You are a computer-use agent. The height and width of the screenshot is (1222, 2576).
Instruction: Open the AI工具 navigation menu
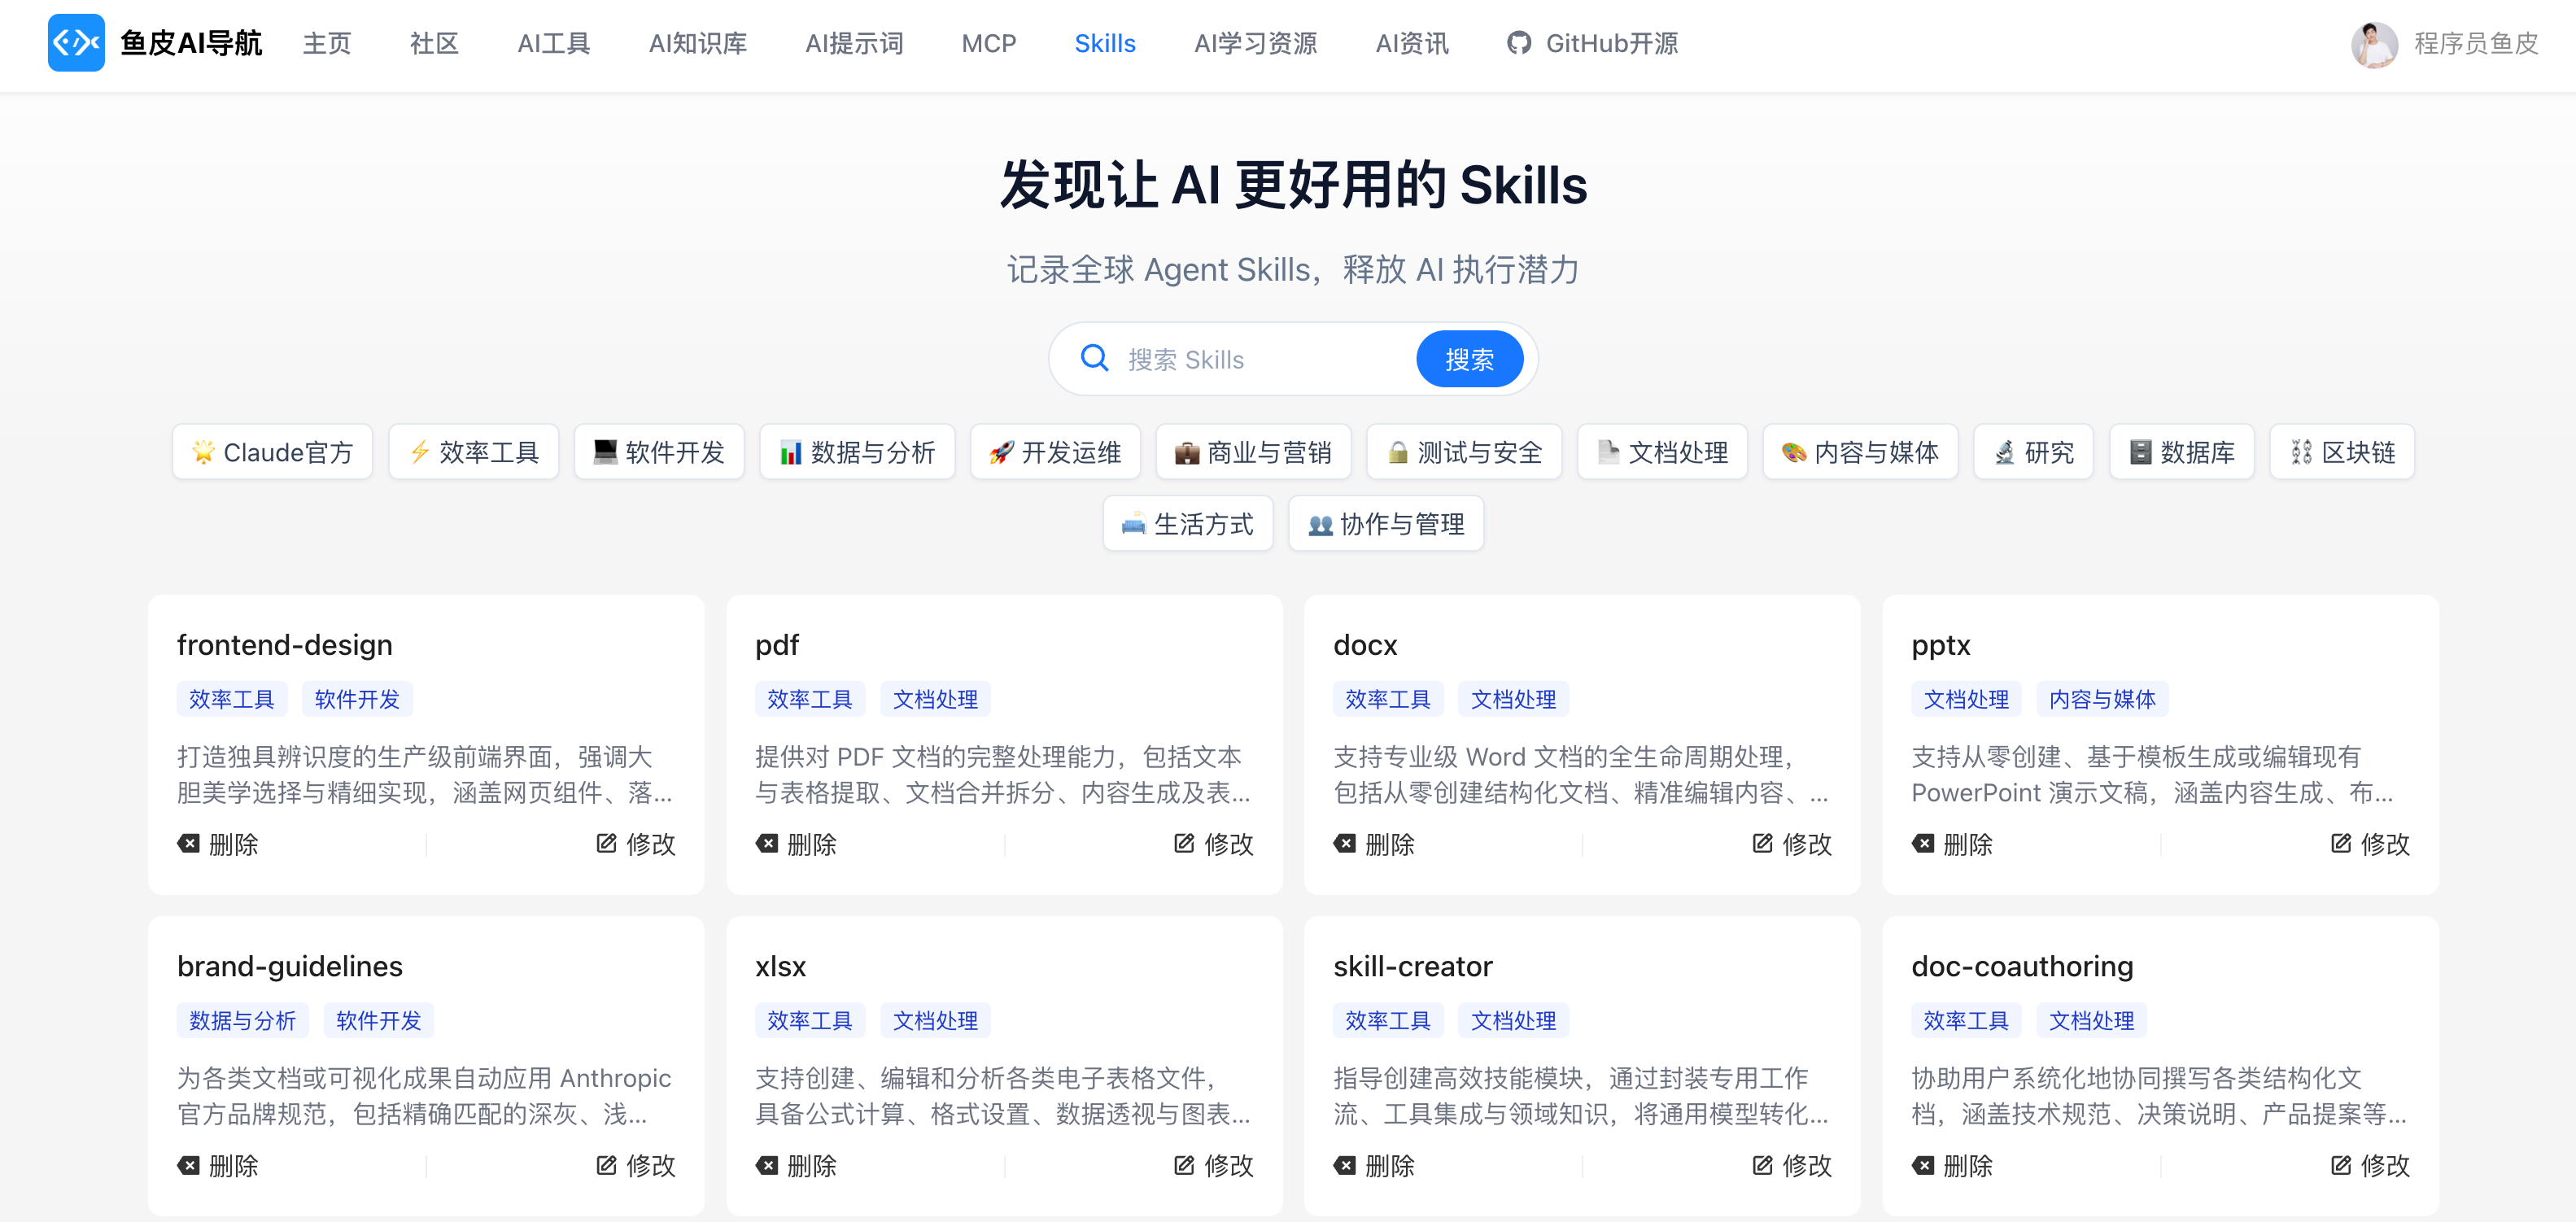coord(554,44)
